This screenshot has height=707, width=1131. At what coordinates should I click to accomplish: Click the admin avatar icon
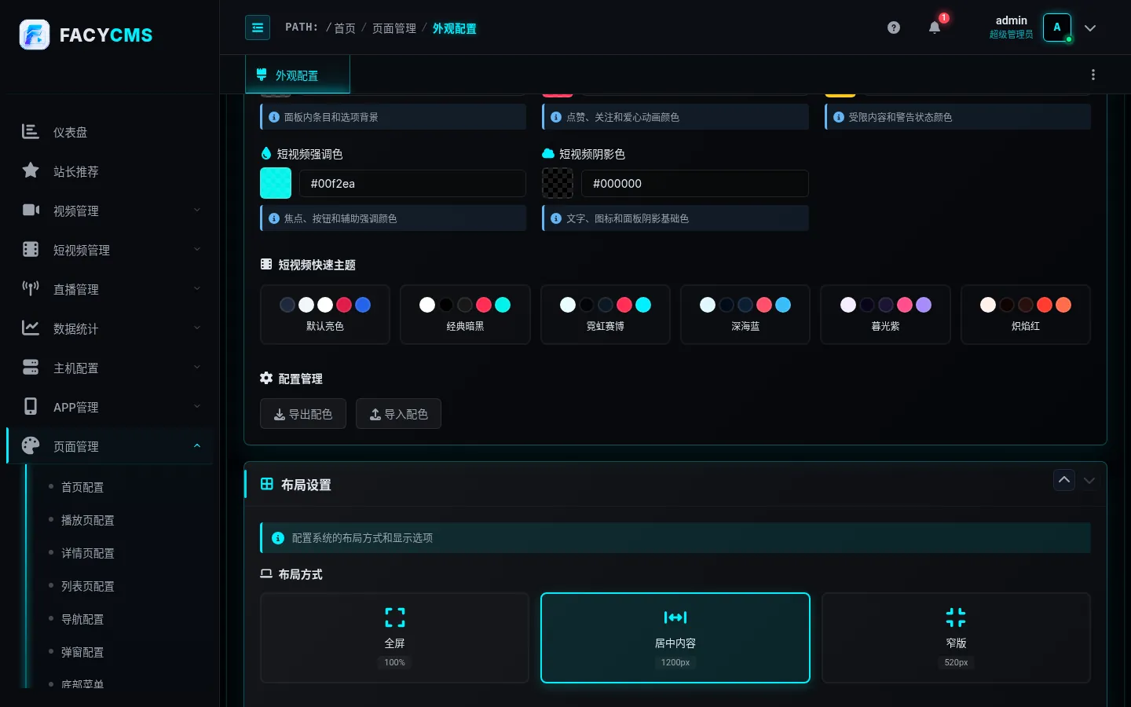(x=1057, y=27)
